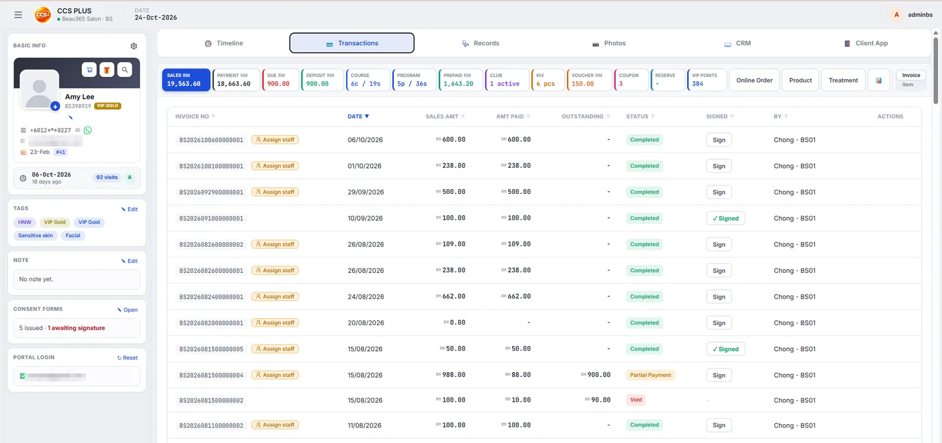Screen dimensions: 942x443
Task: Open the Consent Forms link
Action: [x=128, y=310]
